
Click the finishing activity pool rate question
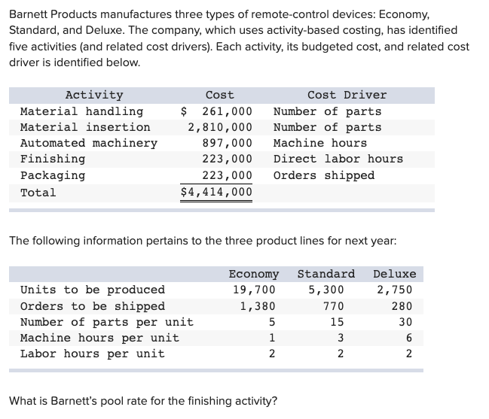(142, 400)
